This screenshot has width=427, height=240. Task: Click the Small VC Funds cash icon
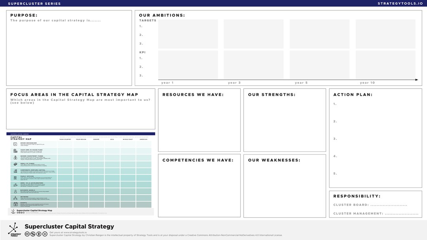[15, 164]
